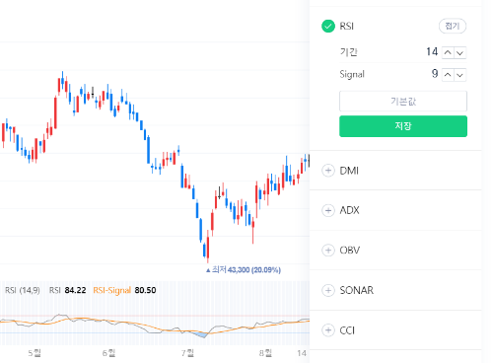Decrease the 기간 period value
Viewport: 493px width, 363px height.
click(x=460, y=52)
